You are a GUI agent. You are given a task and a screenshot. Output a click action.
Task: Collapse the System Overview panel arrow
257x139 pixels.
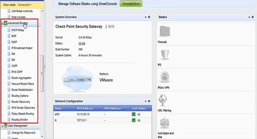tap(146, 17)
